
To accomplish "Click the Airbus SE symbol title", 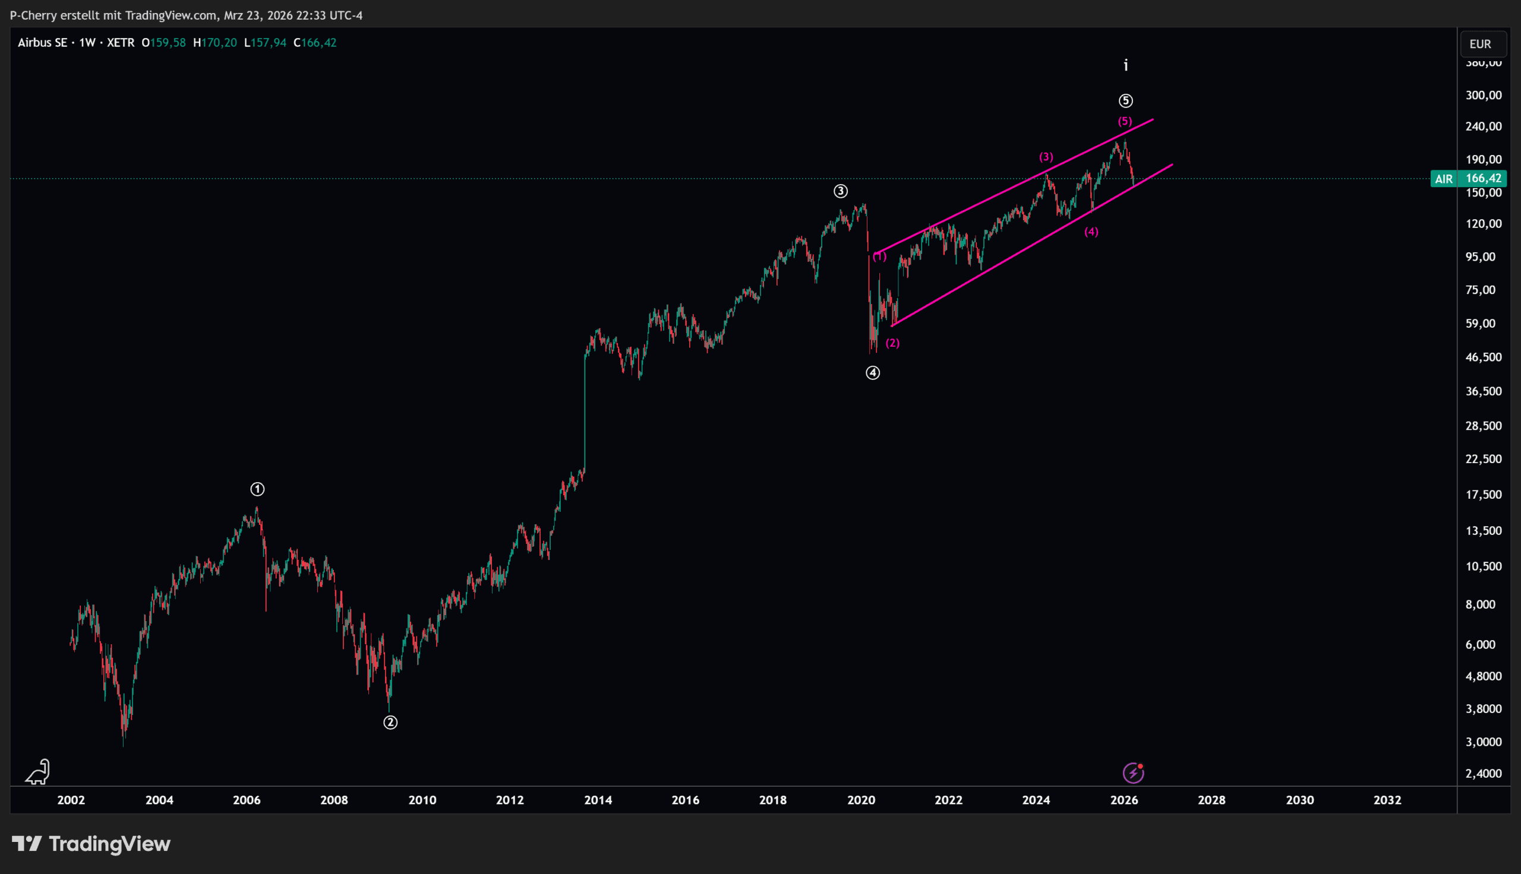I will tap(43, 43).
